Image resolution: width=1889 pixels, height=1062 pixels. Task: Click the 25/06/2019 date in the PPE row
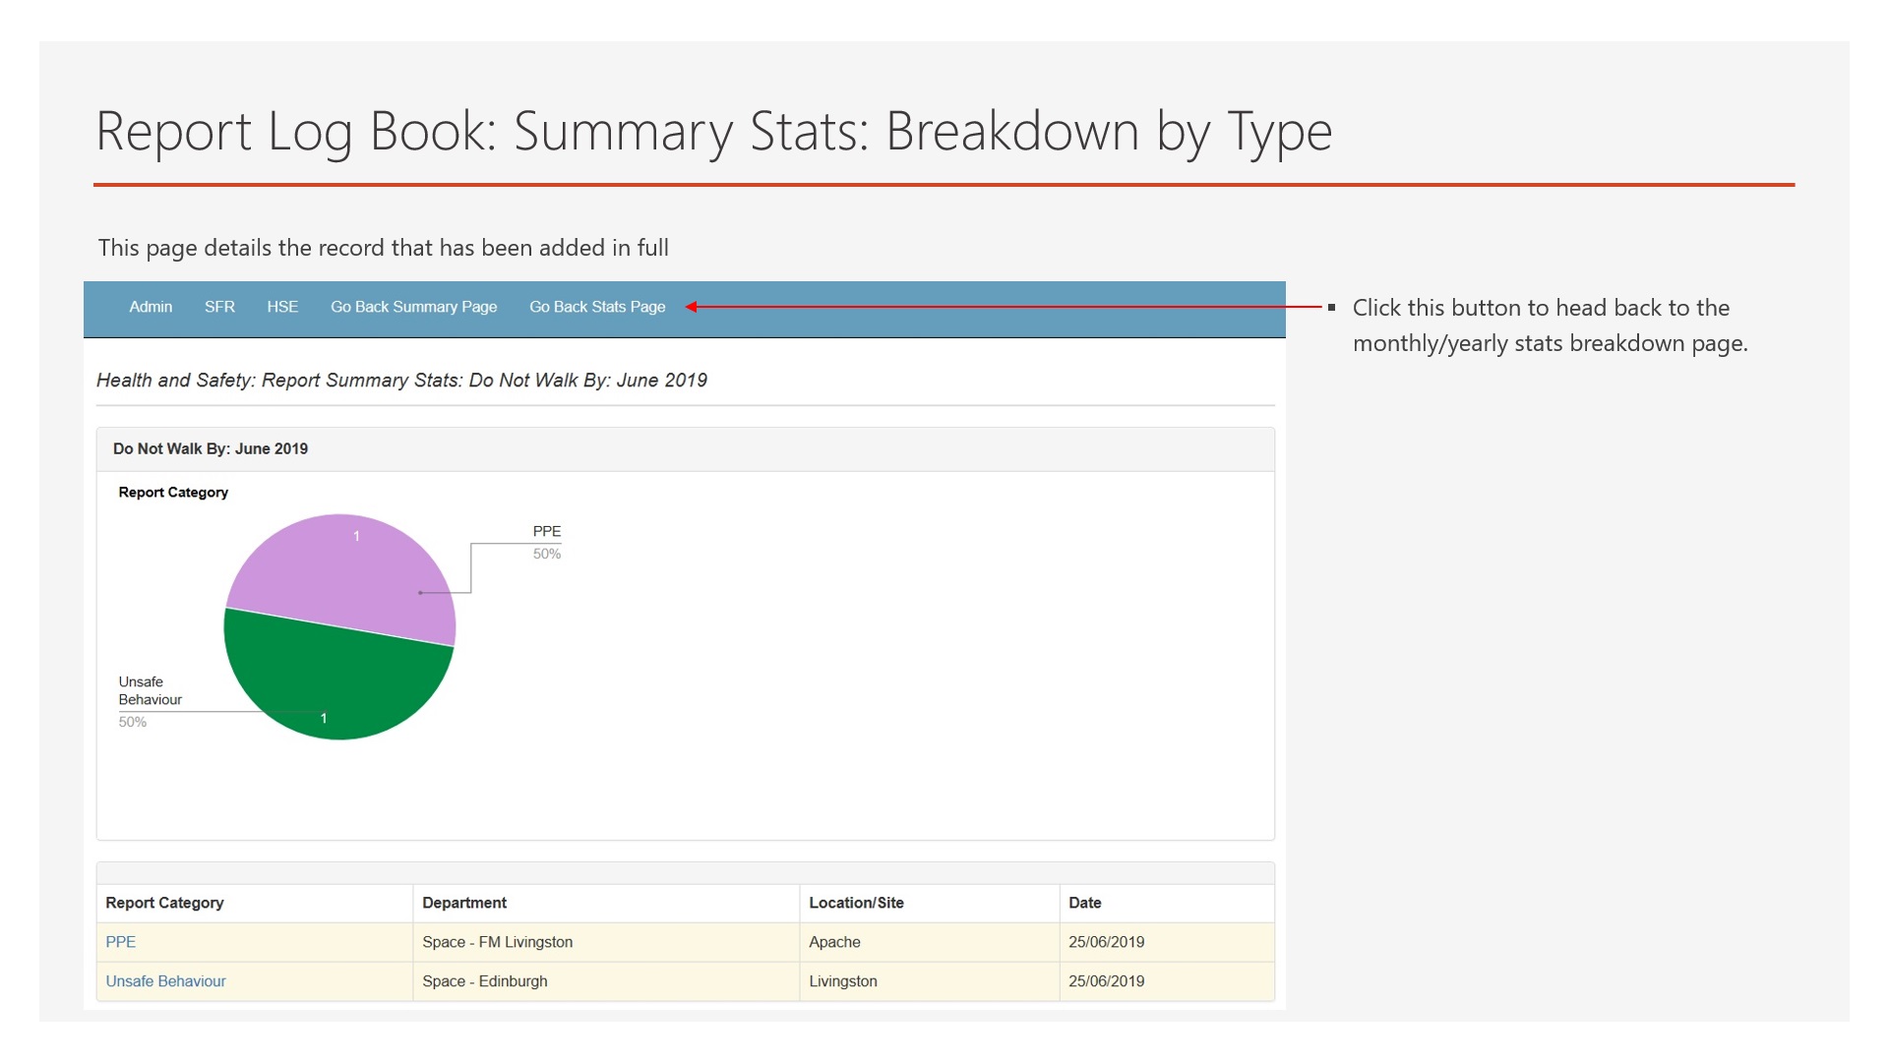tap(1106, 941)
